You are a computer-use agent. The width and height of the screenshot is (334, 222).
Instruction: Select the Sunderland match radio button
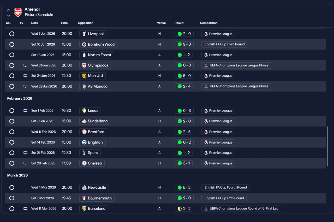(x=12, y=121)
